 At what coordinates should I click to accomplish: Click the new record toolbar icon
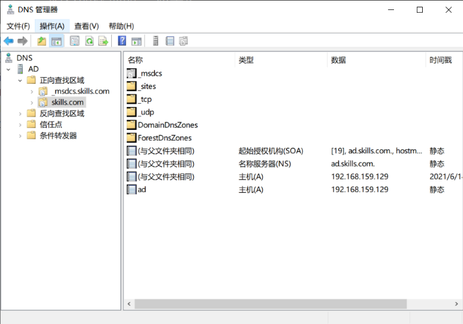pos(170,41)
